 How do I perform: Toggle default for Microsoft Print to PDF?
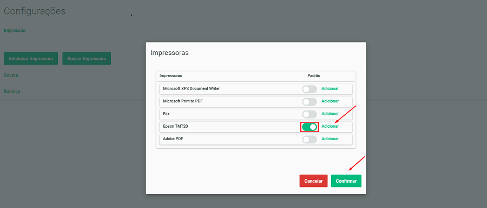310,101
